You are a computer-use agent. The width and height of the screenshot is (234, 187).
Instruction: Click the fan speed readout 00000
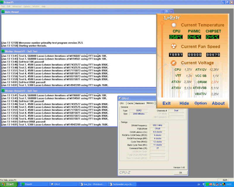click(195, 55)
